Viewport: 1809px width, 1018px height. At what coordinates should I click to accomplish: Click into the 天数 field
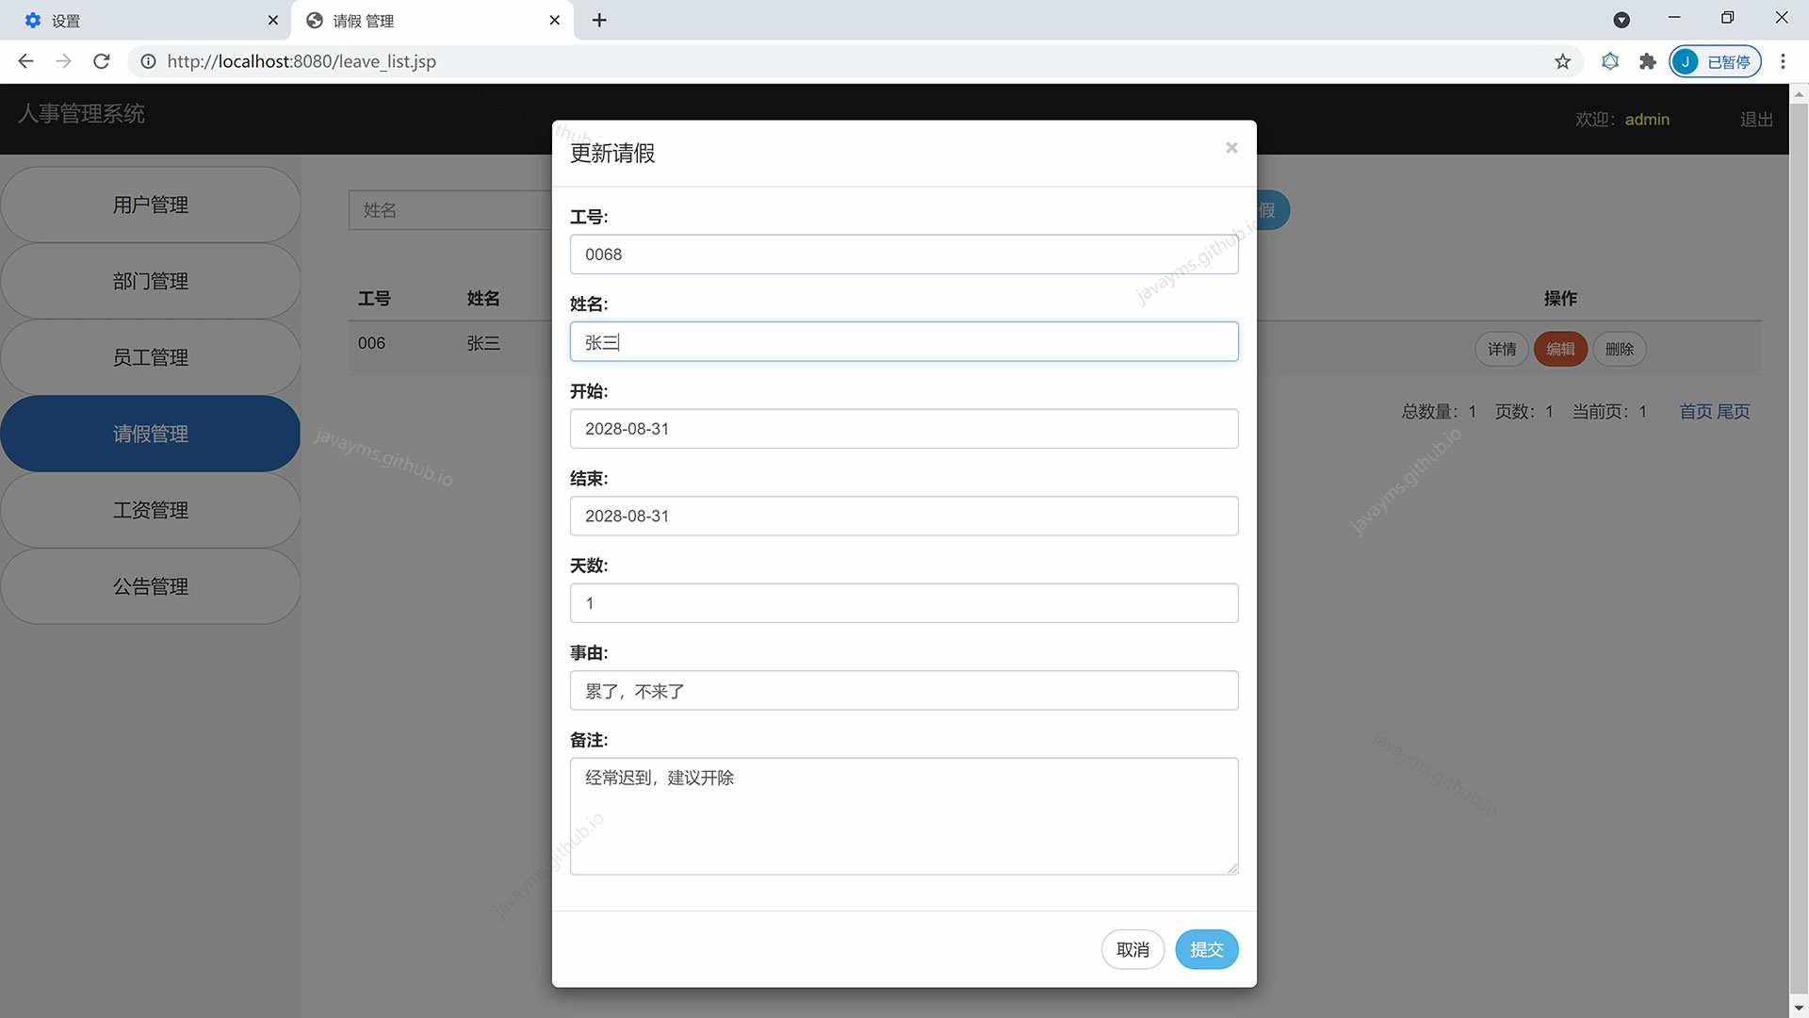[903, 603]
